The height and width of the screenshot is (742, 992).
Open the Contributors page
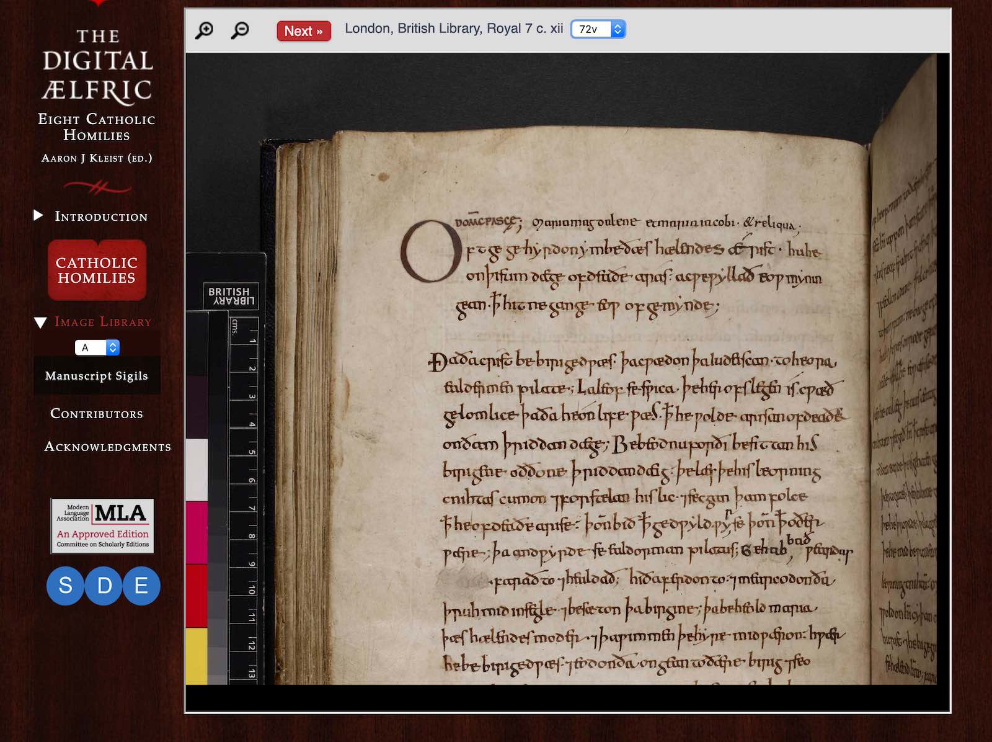tap(97, 414)
